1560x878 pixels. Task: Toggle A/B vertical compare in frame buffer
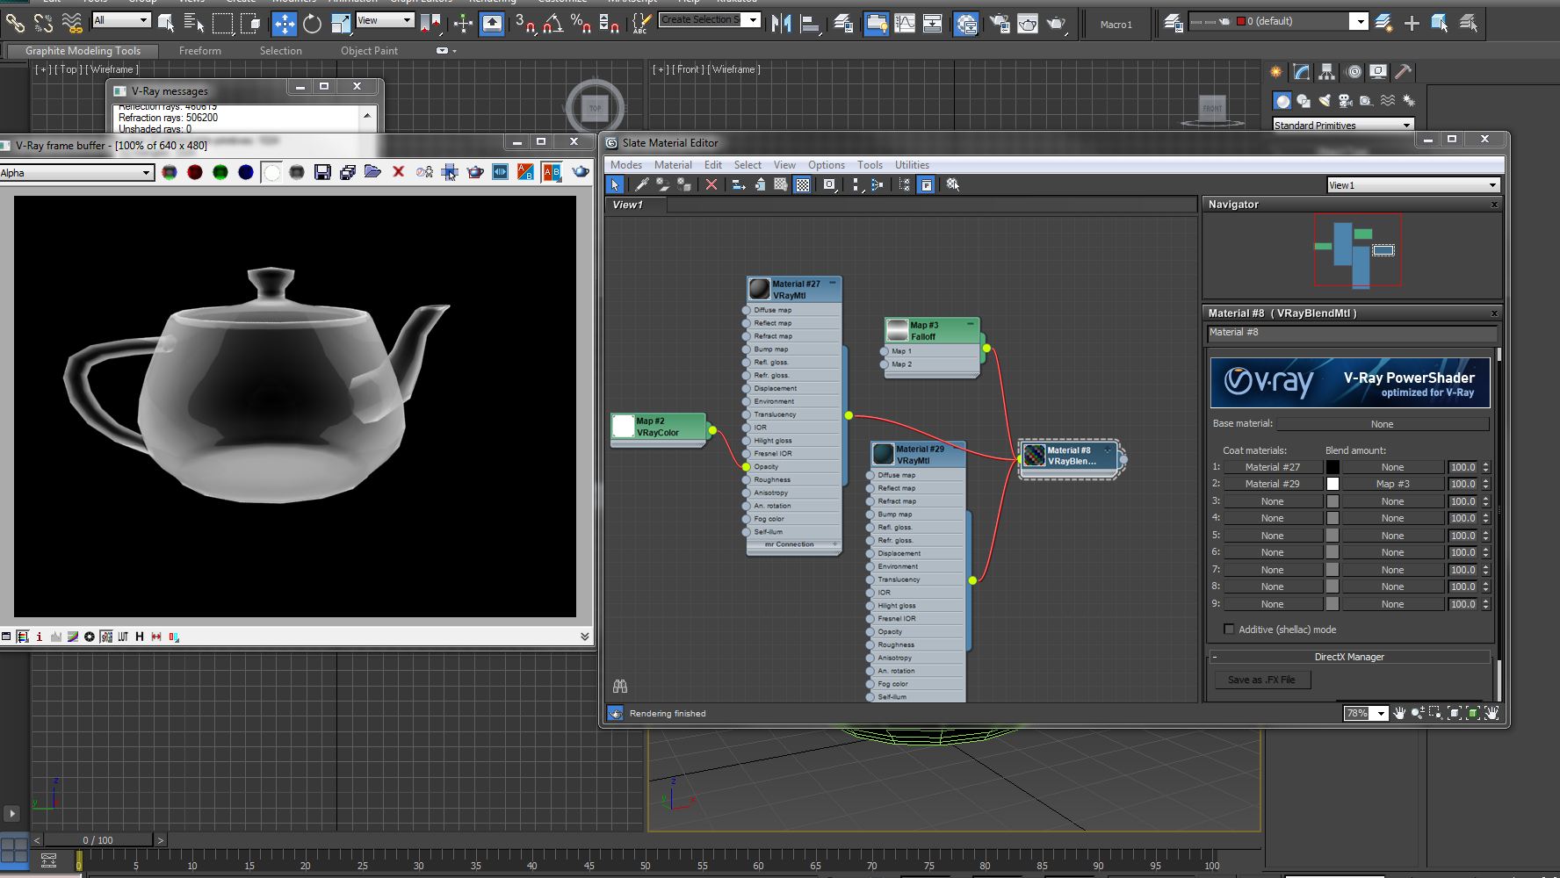552,172
